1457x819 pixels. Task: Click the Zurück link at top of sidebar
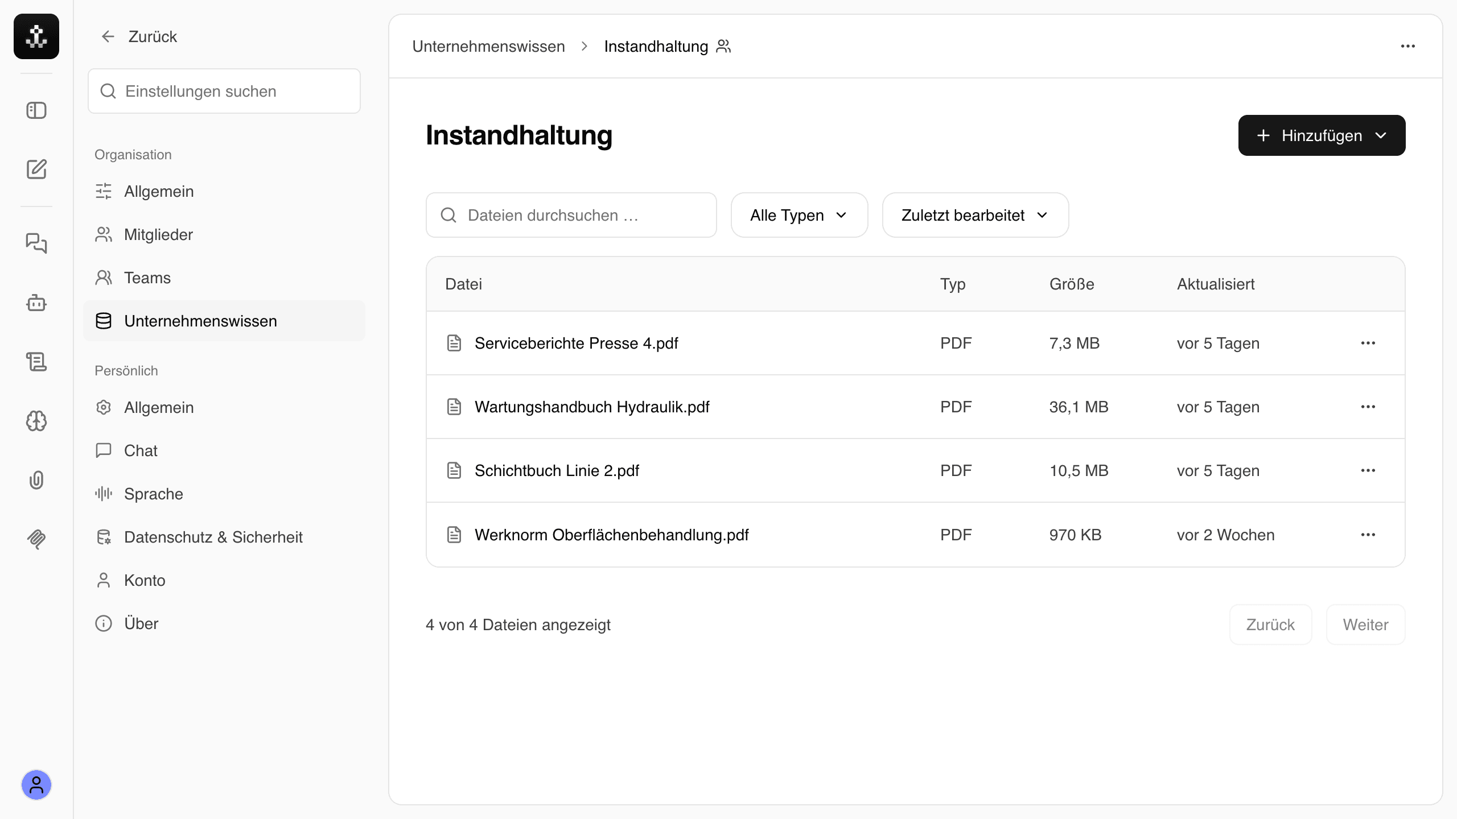[x=153, y=36]
